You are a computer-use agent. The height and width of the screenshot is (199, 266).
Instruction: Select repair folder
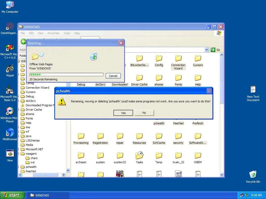pyautogui.click(x=120, y=139)
